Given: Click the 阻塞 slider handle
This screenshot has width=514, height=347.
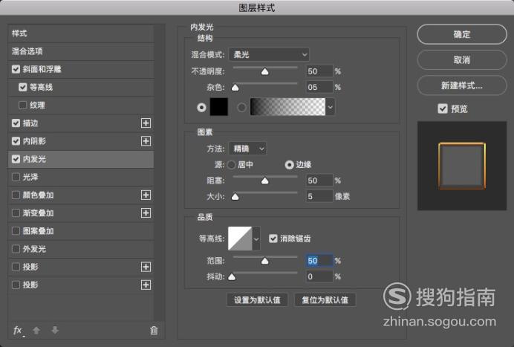Looking at the screenshot, I should coord(264,181).
